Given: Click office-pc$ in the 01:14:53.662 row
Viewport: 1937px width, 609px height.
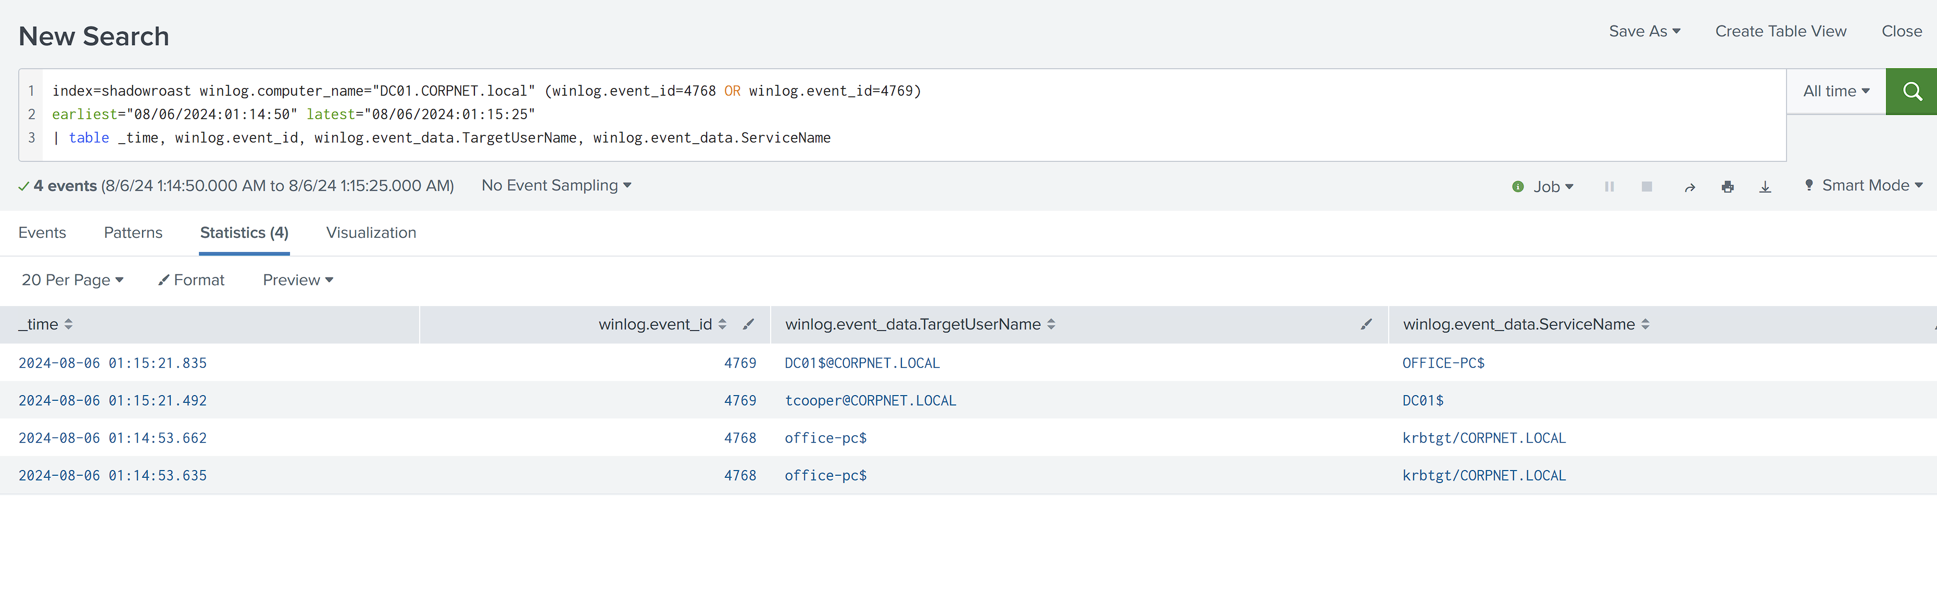Looking at the screenshot, I should [x=826, y=438].
